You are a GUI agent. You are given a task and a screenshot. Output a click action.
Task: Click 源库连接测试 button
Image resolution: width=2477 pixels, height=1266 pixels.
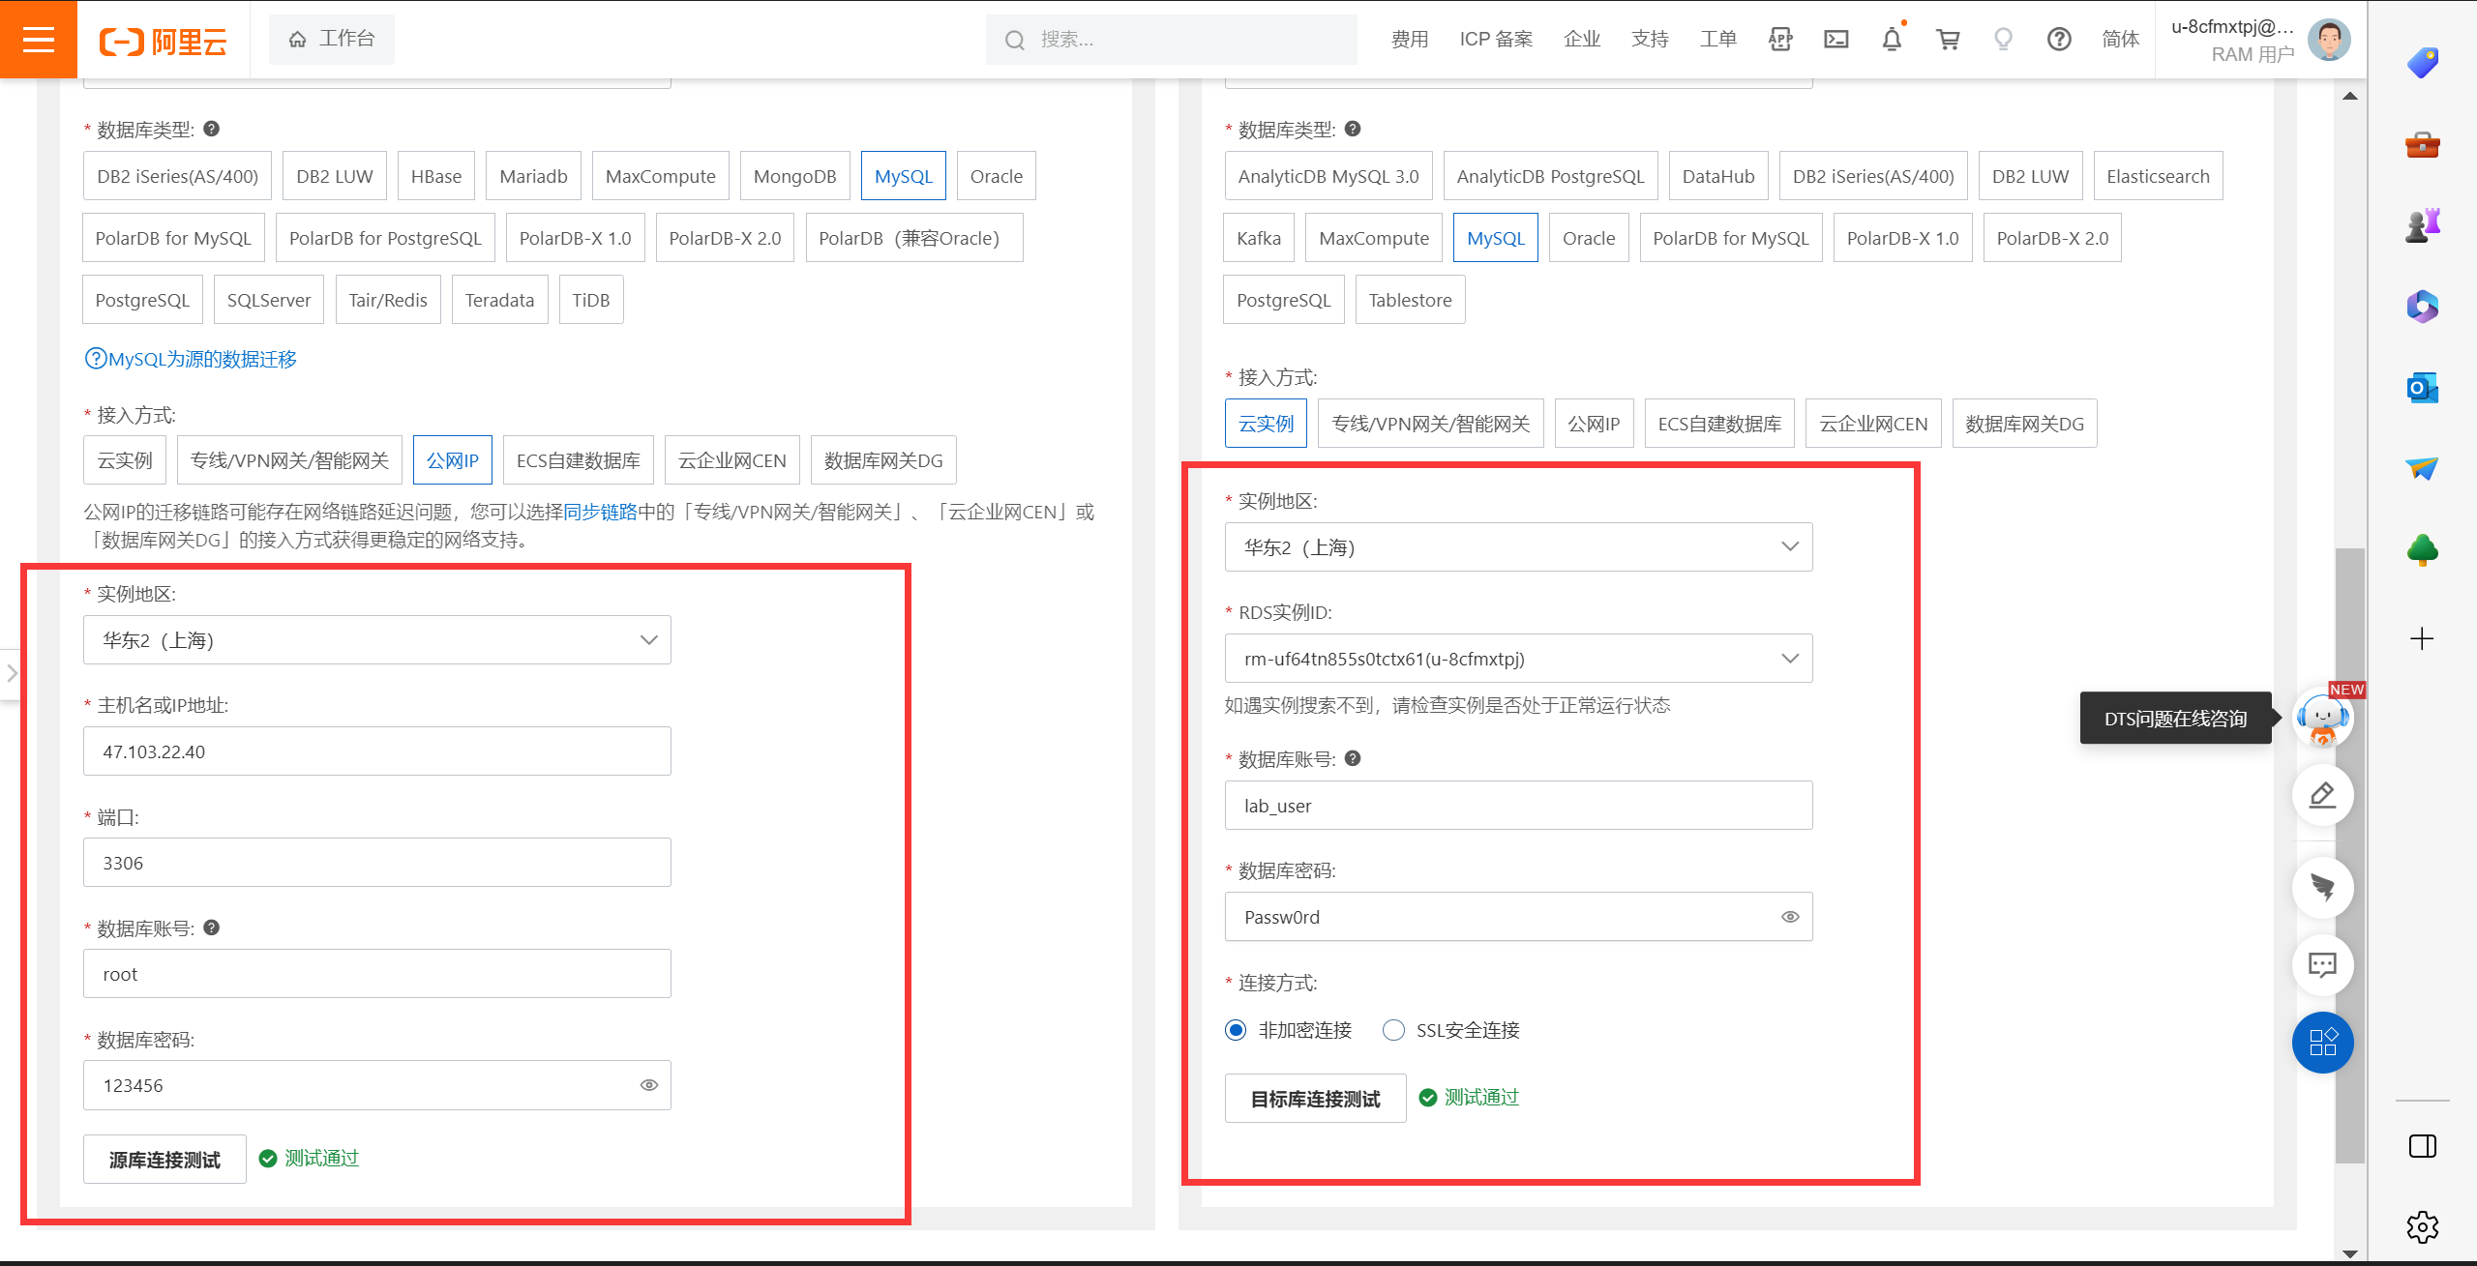click(x=164, y=1160)
